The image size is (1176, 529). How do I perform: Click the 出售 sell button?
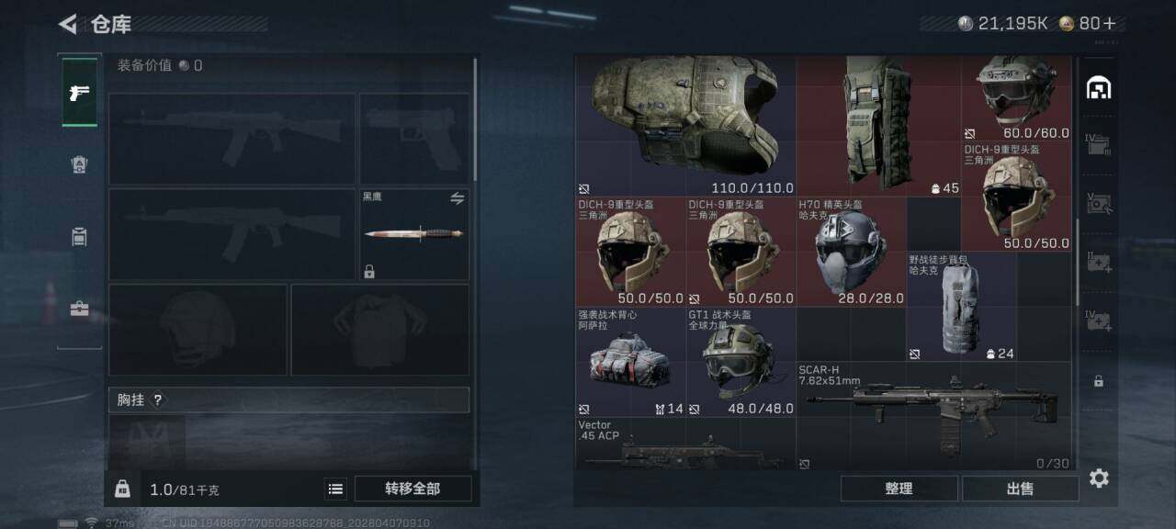tap(1020, 489)
